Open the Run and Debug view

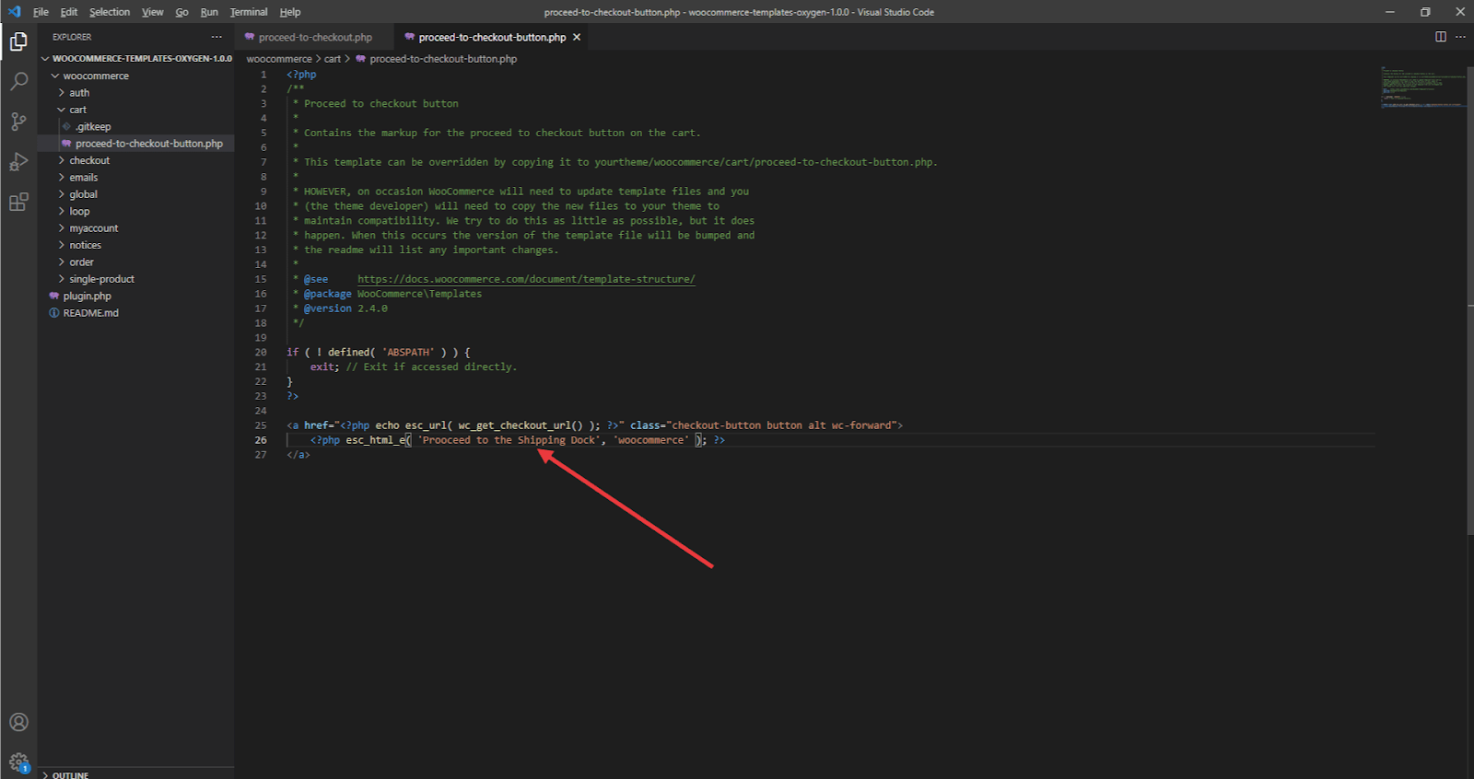pos(18,162)
